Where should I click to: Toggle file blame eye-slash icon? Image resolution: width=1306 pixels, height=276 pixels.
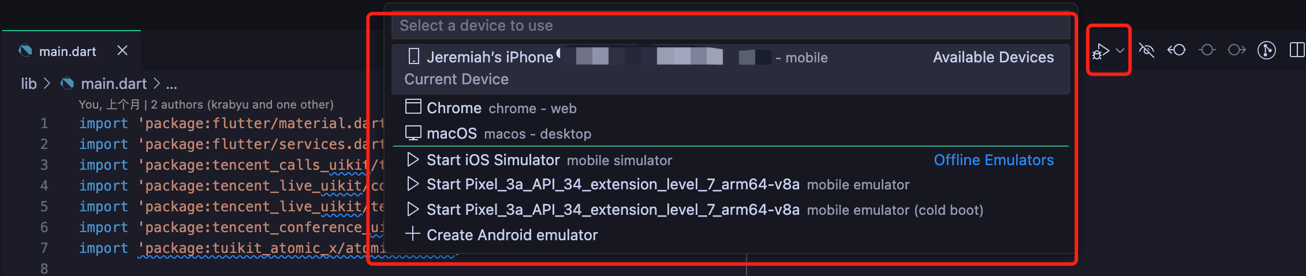coord(1147,51)
